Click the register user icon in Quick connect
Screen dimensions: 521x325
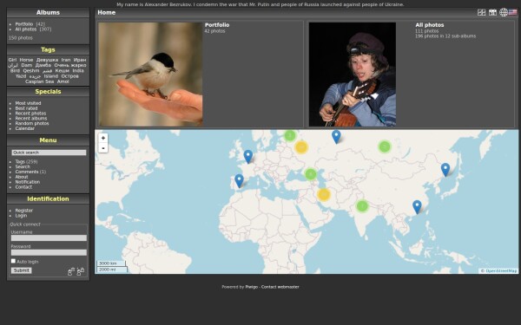[x=71, y=271]
